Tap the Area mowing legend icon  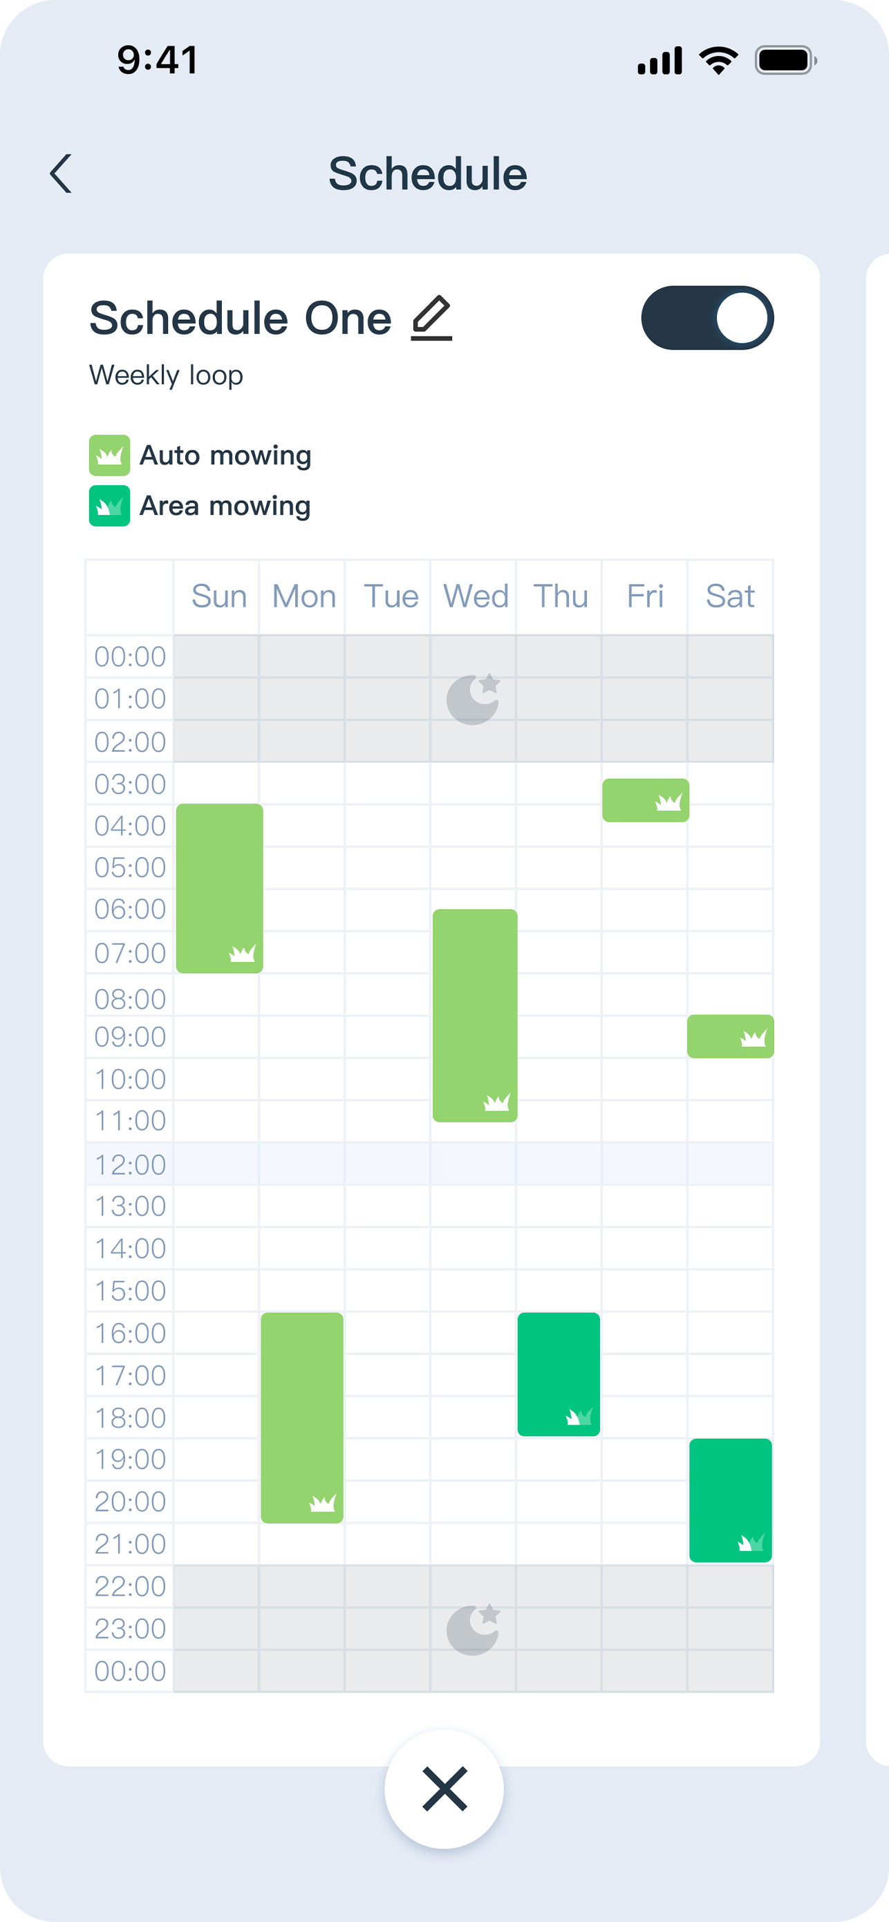coord(109,506)
